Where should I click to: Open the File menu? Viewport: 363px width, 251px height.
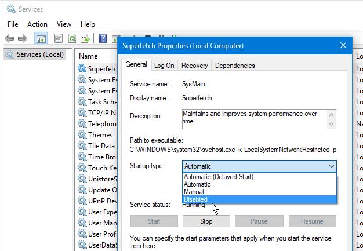(13, 24)
